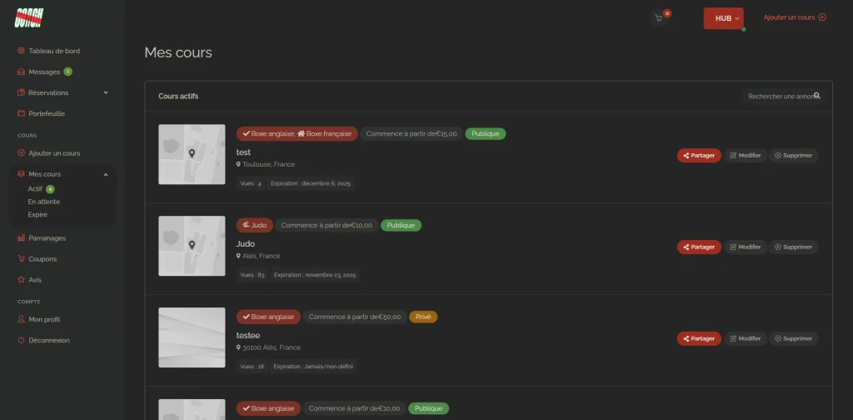Click Supprimer for the Judo course
This screenshot has height=420, width=853.
[793, 247]
